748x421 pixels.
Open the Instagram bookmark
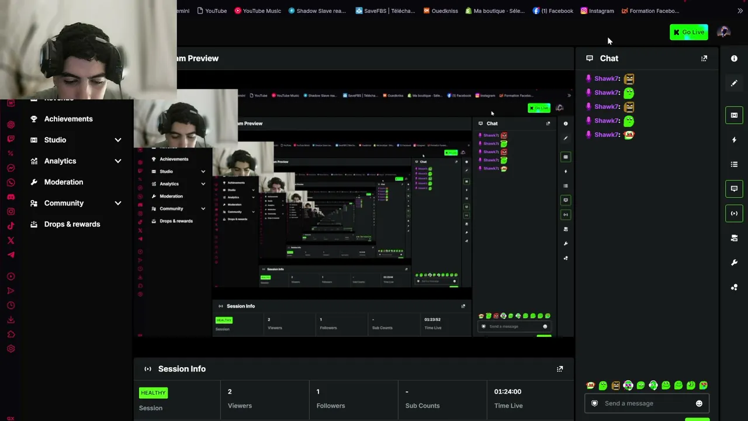click(x=597, y=11)
